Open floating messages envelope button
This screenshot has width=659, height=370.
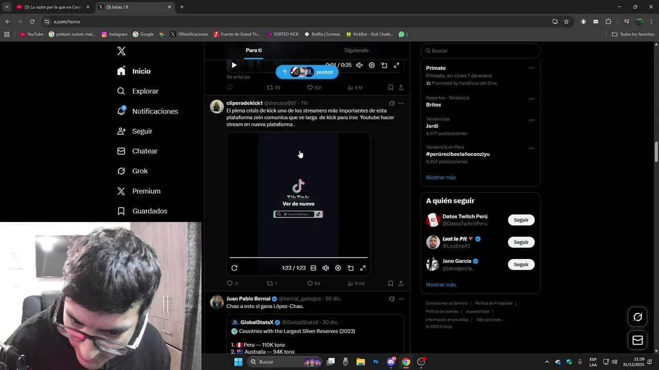tap(637, 340)
